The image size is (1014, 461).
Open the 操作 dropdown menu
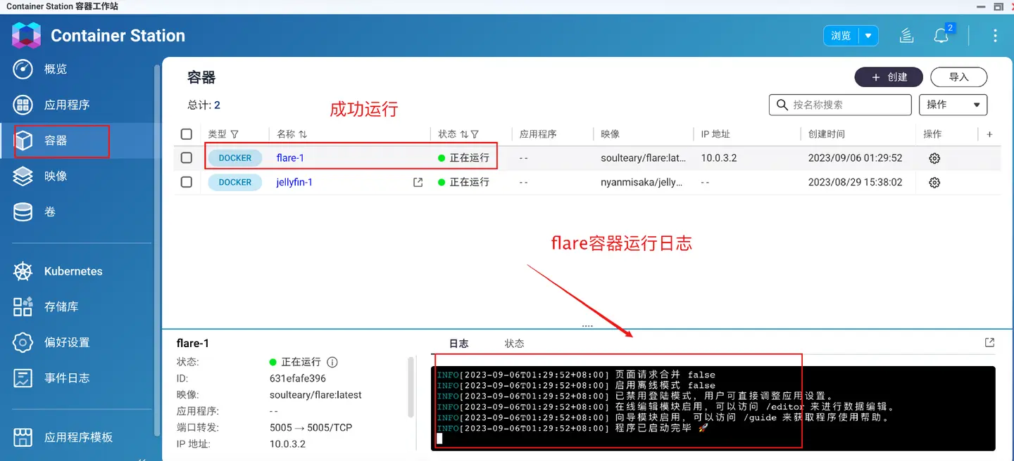tap(953, 105)
